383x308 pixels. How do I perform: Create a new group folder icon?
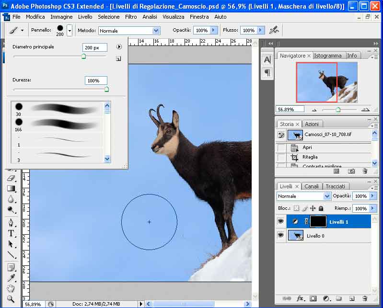338,298
